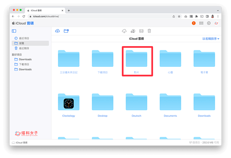Open the Chrome profile avatar

tap(213, 16)
